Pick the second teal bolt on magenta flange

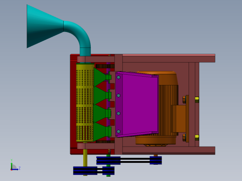pyautogui.click(x=119, y=96)
